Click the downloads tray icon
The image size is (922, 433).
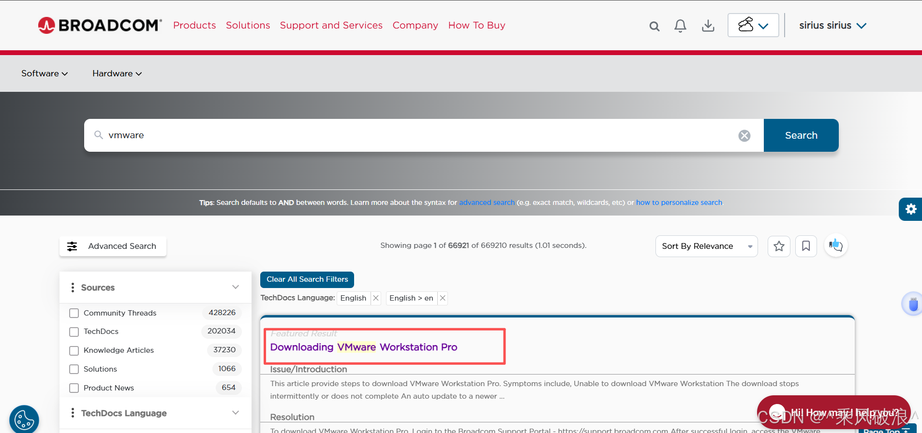click(708, 26)
